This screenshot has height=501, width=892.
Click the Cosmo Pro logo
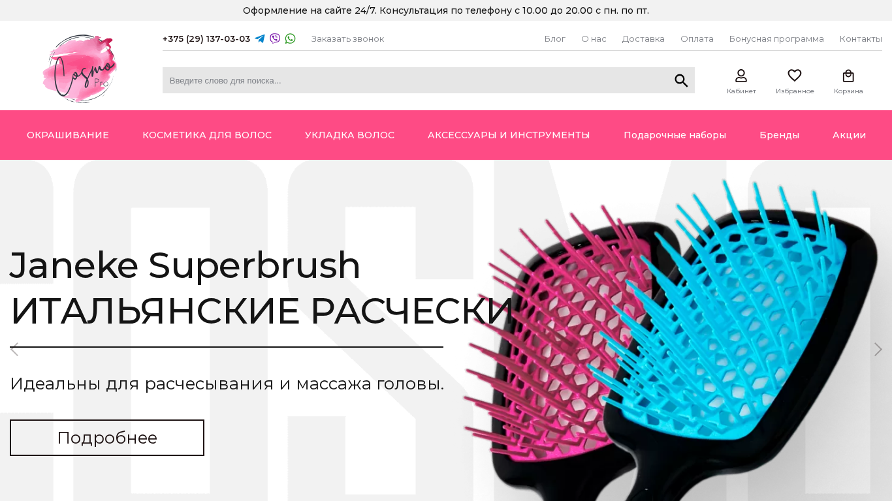click(x=80, y=68)
